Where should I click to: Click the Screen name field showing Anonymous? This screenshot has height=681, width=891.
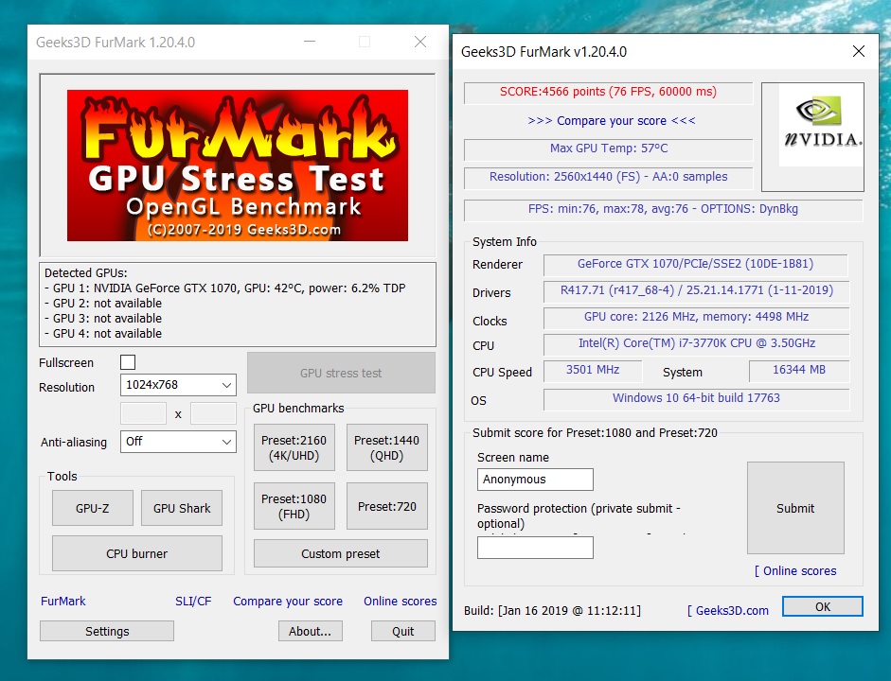(535, 479)
